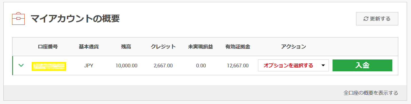Expand the account row with green chevron
Screen dimensions: 411x104
tap(21, 65)
